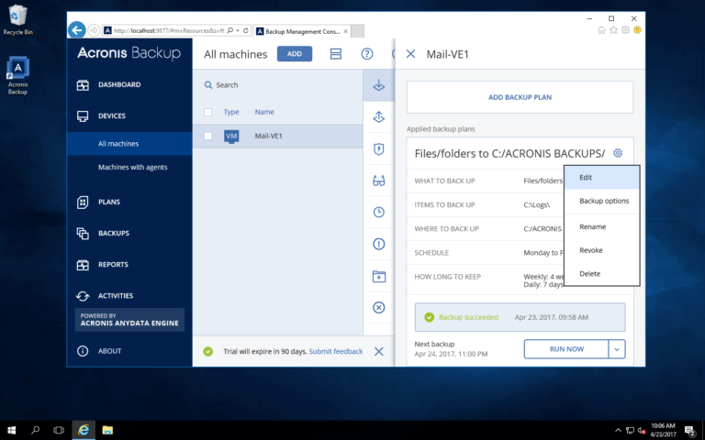
Task: Open the Recycle Bin desktop icon
Action: 18,20
